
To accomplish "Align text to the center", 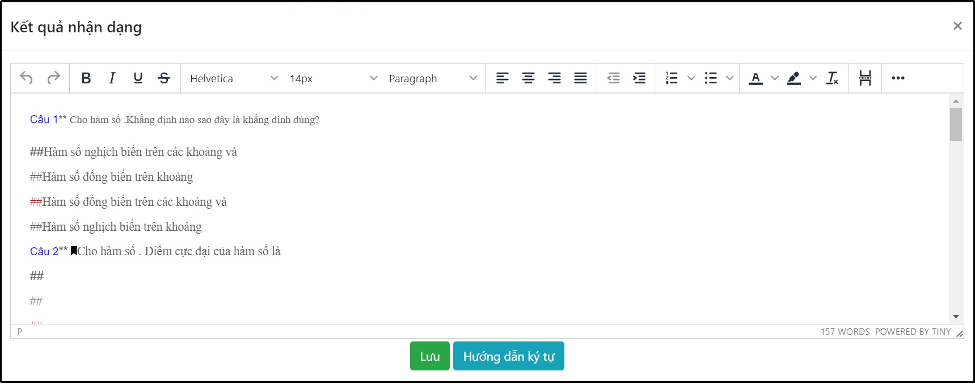I will click(528, 78).
